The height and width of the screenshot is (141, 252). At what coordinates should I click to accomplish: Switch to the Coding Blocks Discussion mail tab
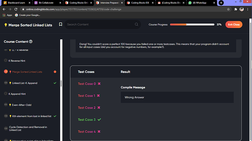(x=171, y=3)
